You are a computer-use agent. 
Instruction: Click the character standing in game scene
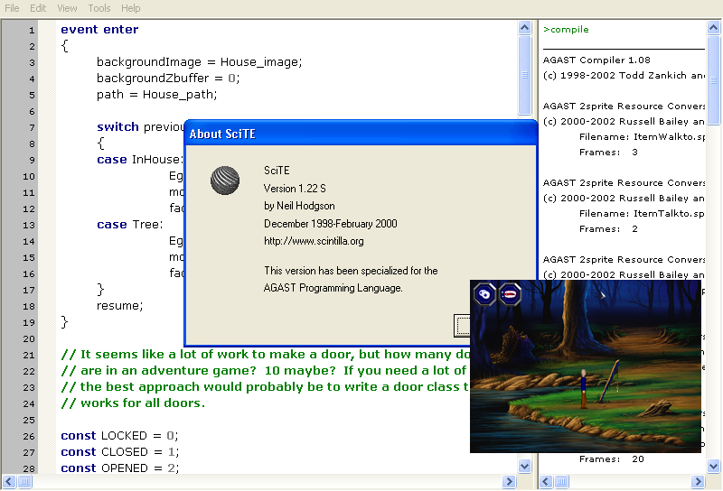[583, 388]
